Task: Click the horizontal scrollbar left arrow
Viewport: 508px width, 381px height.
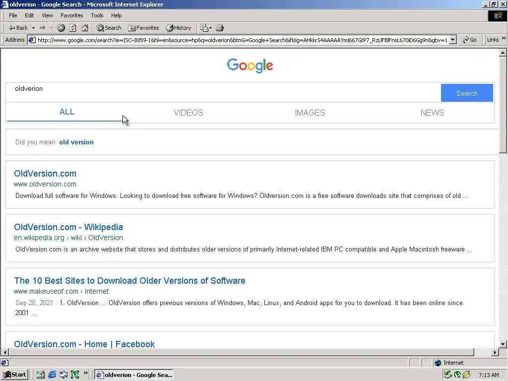Action: click(5, 352)
